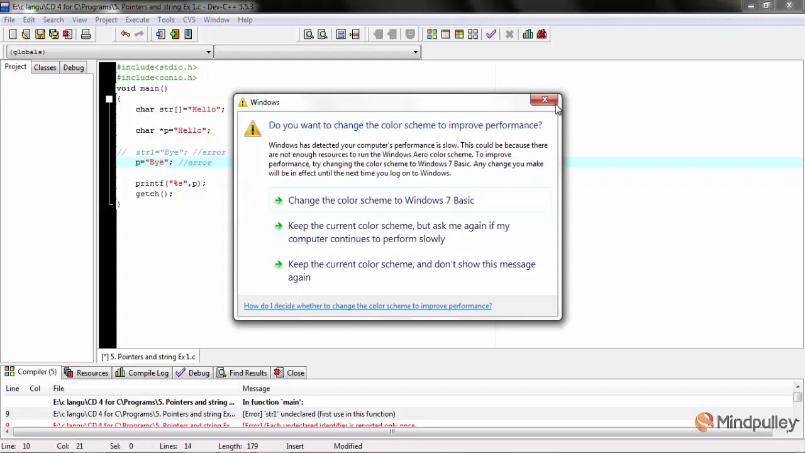This screenshot has height=453, width=805.
Task: Click the Replace magnifier icon
Action: coord(323,34)
